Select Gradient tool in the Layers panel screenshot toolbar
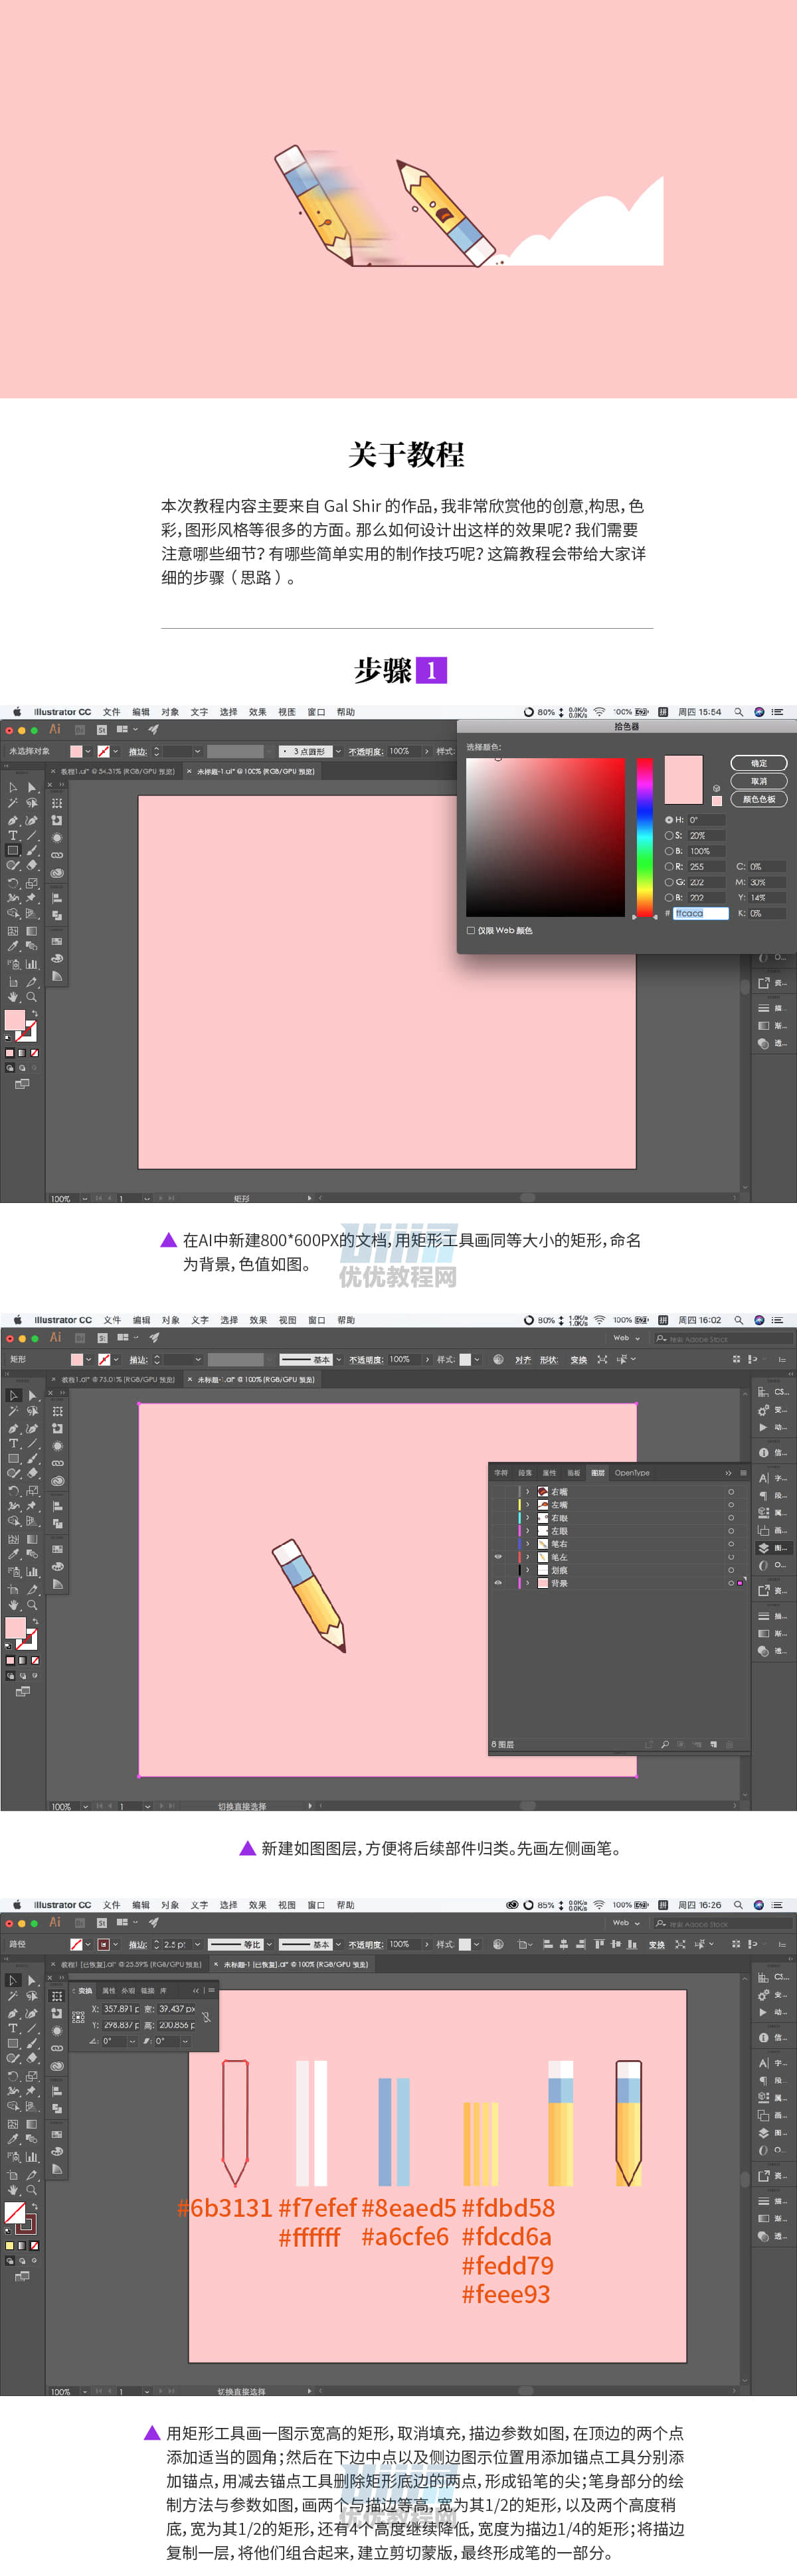This screenshot has width=797, height=2576. pos(32,1539)
